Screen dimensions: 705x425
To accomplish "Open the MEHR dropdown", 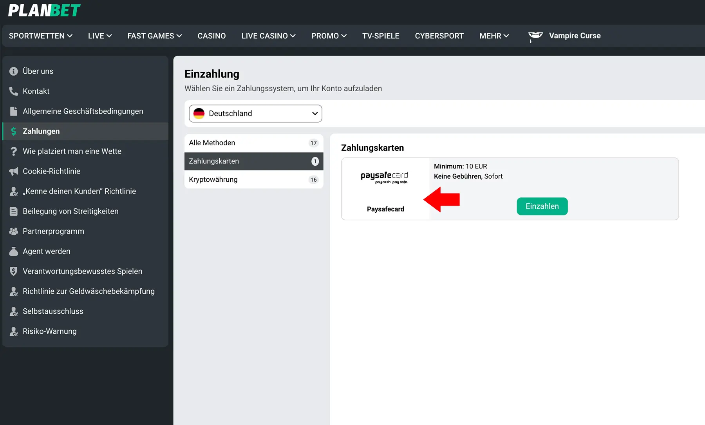I will (x=493, y=36).
